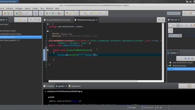Click the Next Annotation arrow icon

[82, 13]
